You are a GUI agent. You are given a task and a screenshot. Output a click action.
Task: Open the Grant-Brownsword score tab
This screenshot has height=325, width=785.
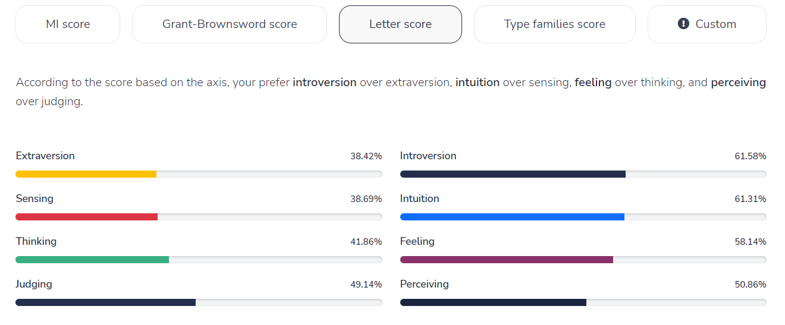click(x=230, y=24)
